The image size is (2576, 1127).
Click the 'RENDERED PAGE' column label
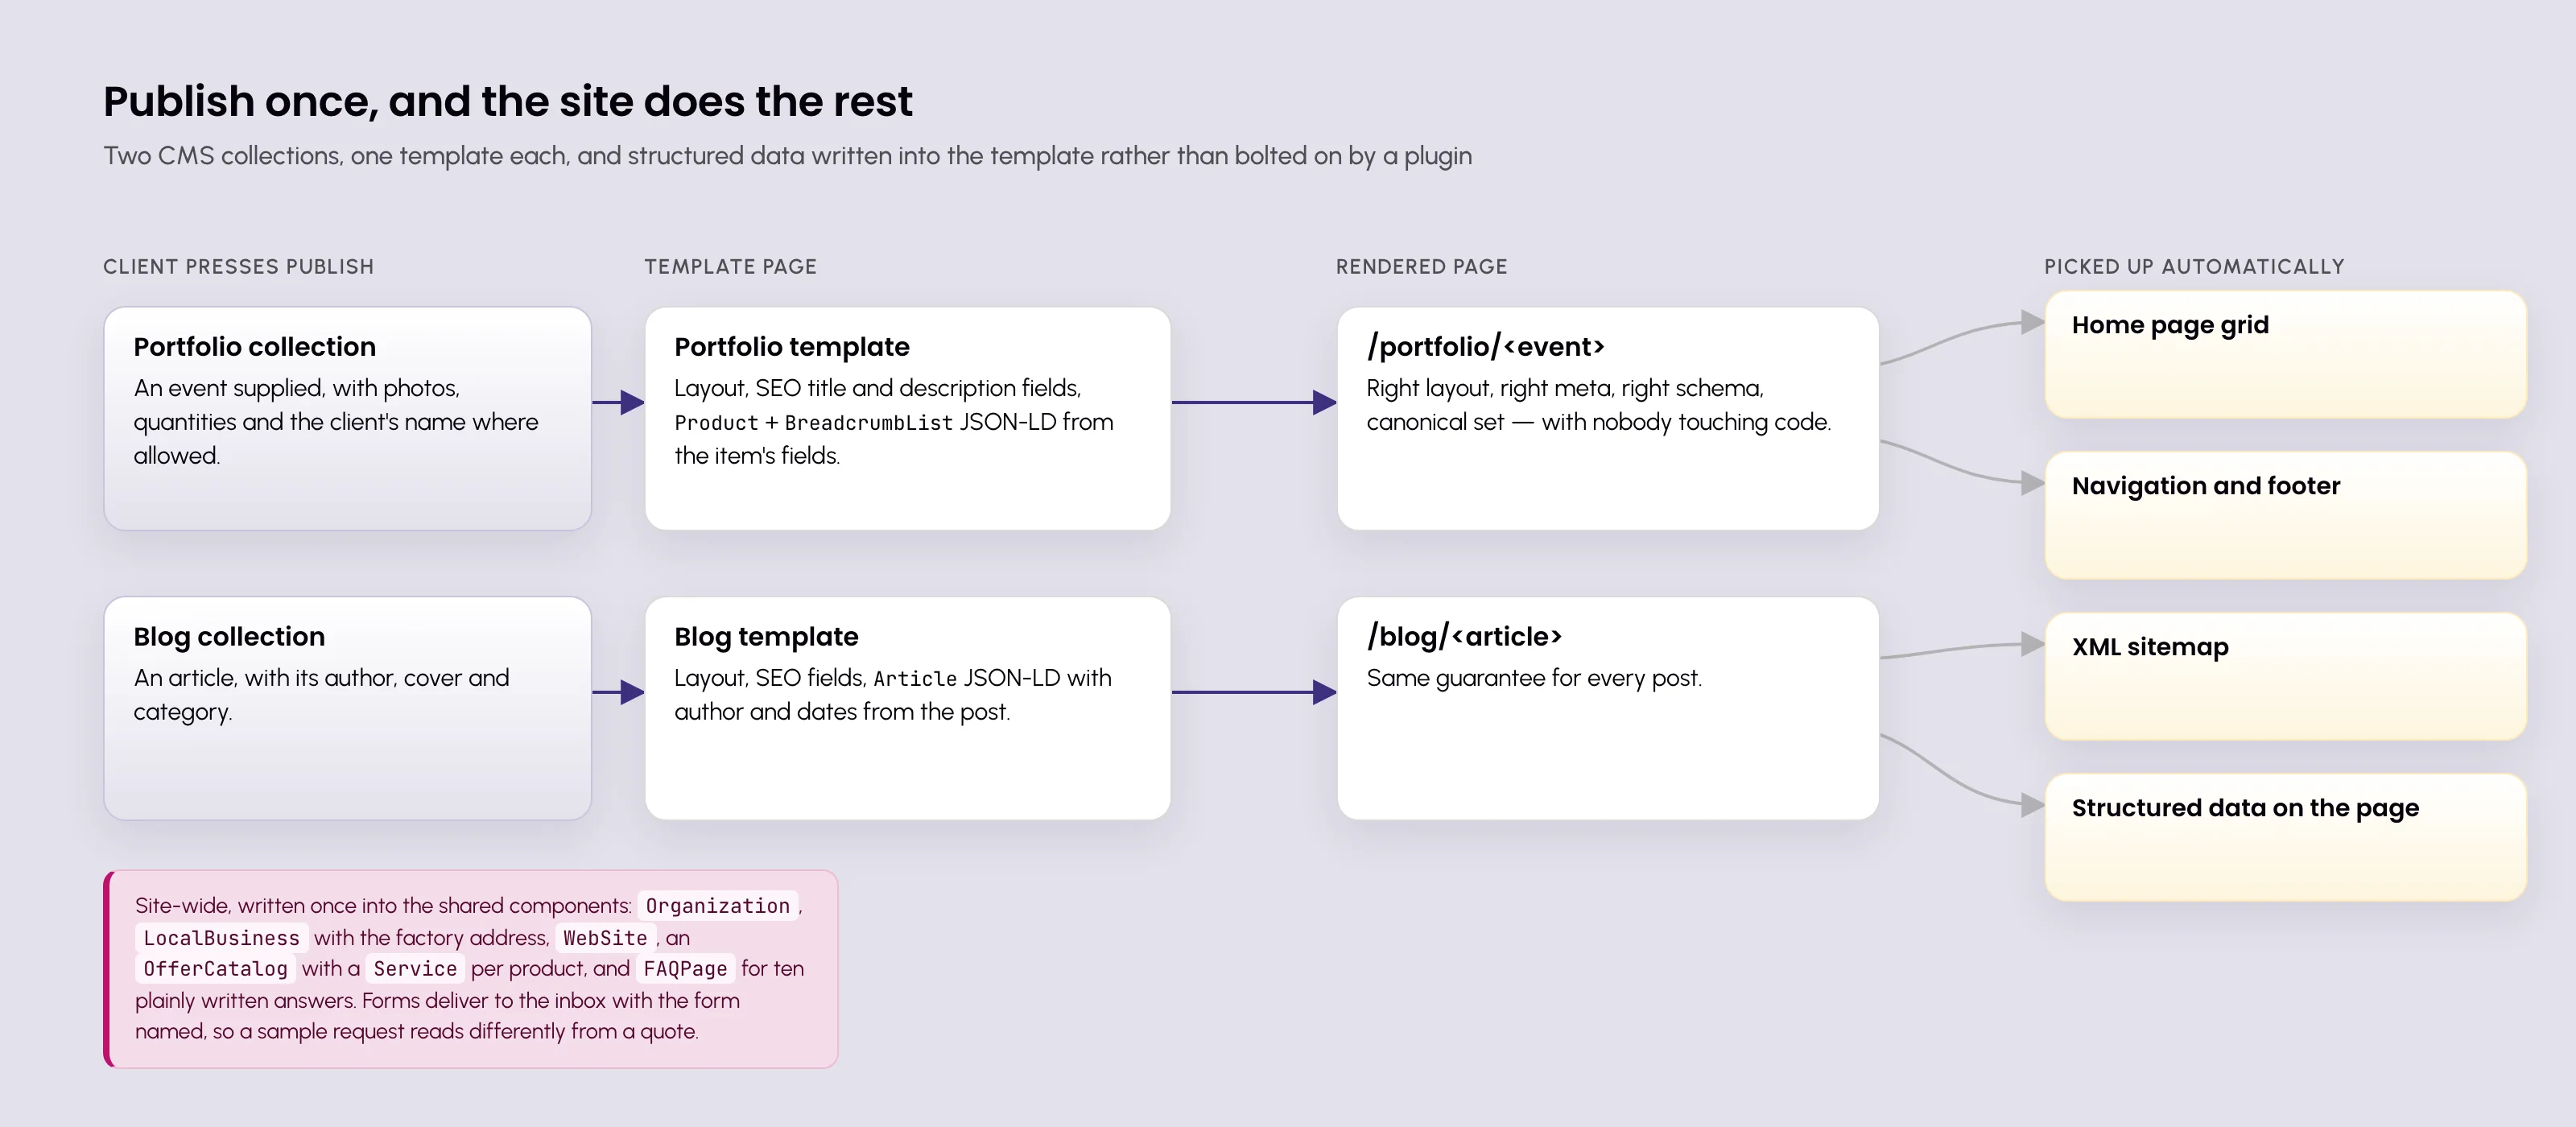1421,266
